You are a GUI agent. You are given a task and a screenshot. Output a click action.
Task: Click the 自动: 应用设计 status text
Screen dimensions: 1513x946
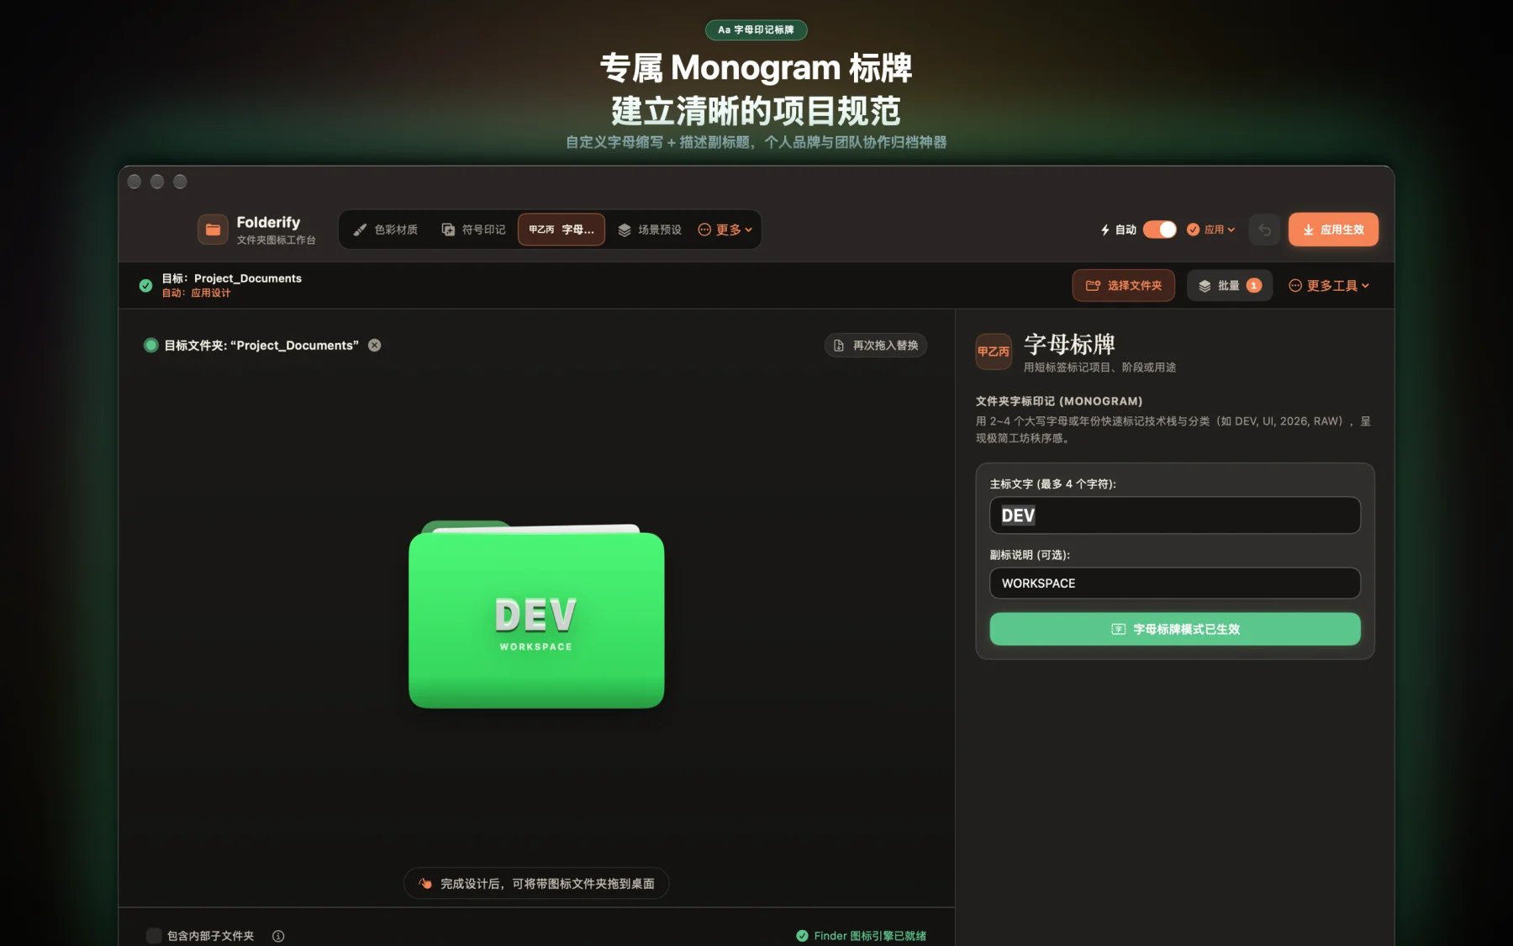click(196, 293)
